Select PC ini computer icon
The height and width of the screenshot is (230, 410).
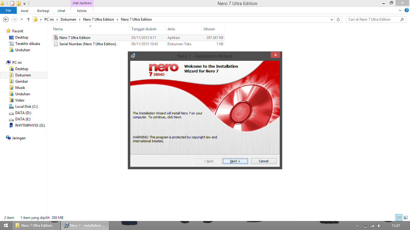click(x=8, y=63)
